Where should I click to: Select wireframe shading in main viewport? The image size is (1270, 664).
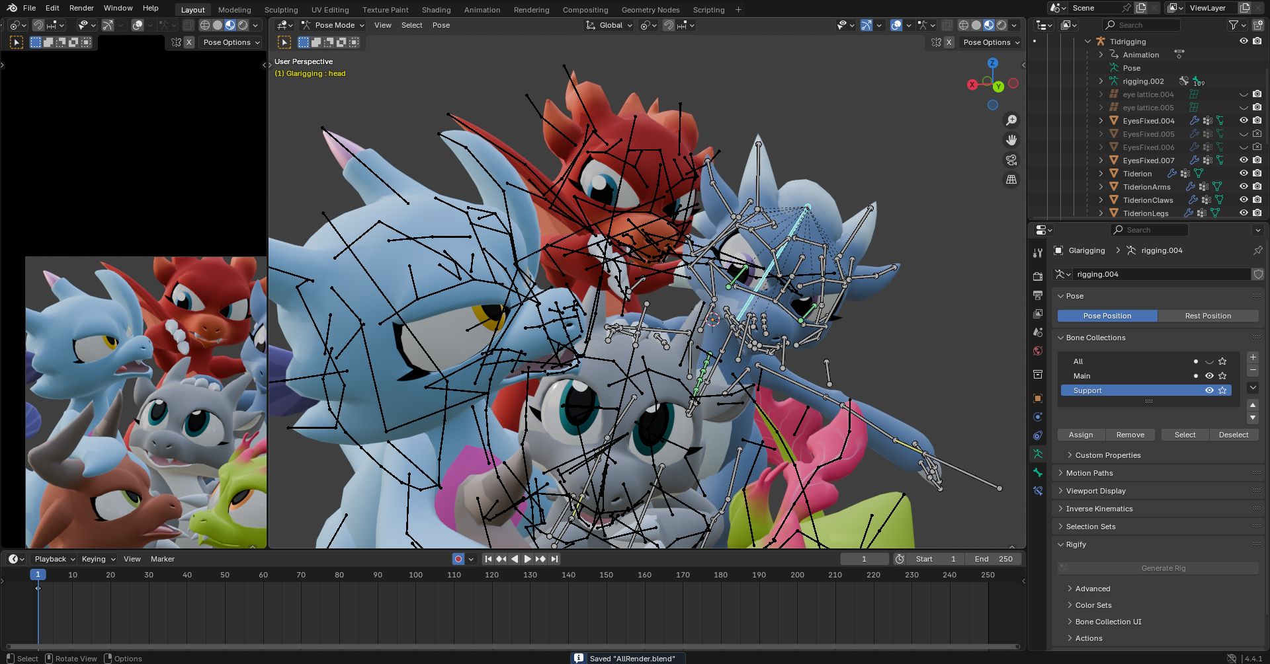[x=964, y=25]
